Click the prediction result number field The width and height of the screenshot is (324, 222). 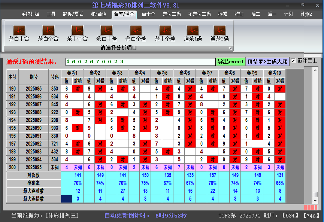[x=140, y=61]
